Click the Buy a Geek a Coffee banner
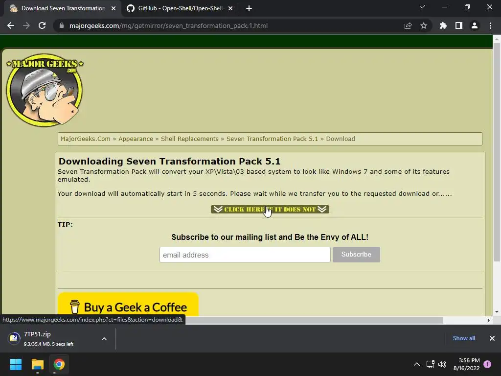The height and width of the screenshot is (376, 501). [128, 305]
